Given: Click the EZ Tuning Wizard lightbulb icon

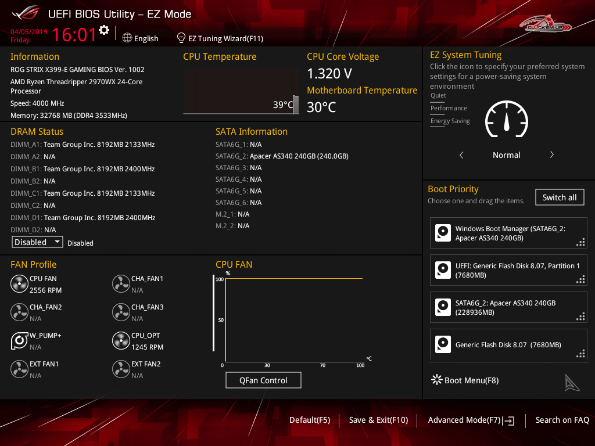Looking at the screenshot, I should tap(181, 38).
